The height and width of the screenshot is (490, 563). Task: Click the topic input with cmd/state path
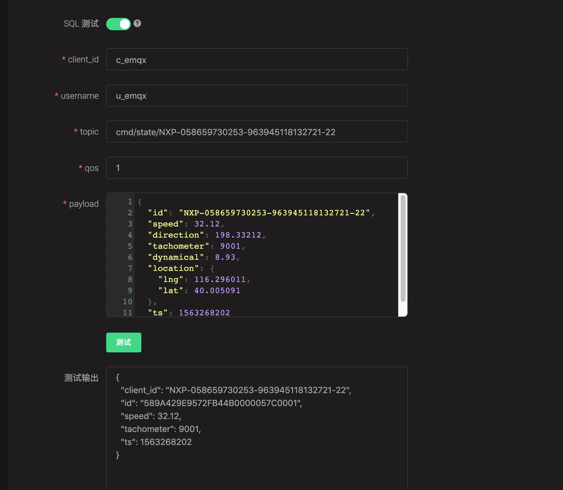pyautogui.click(x=257, y=132)
